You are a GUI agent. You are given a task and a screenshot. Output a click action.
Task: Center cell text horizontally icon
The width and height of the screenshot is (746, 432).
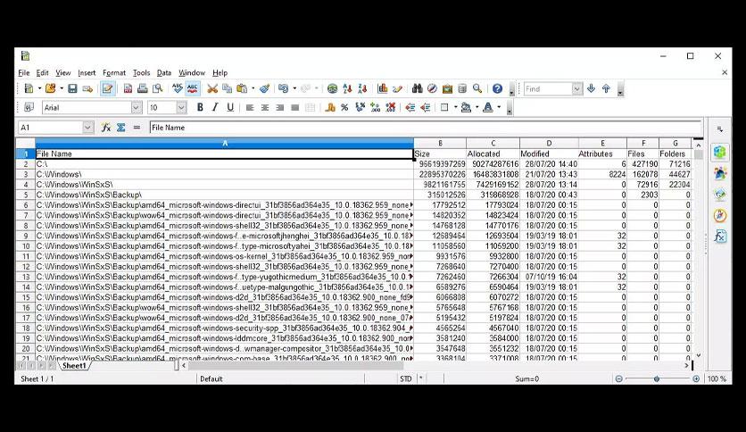(265, 107)
